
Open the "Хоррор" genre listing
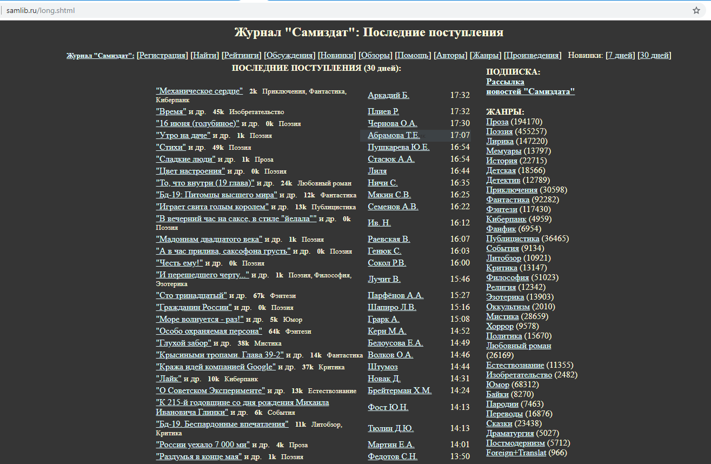500,326
